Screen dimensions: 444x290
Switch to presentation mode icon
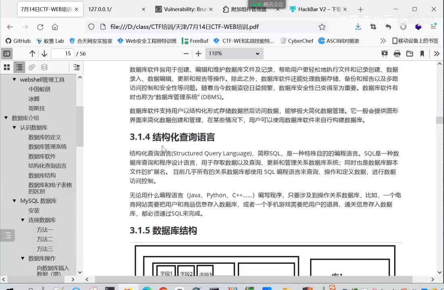tap(384, 54)
